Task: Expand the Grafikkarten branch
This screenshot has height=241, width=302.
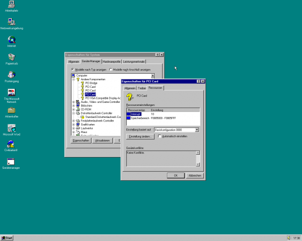Action: click(x=73, y=125)
